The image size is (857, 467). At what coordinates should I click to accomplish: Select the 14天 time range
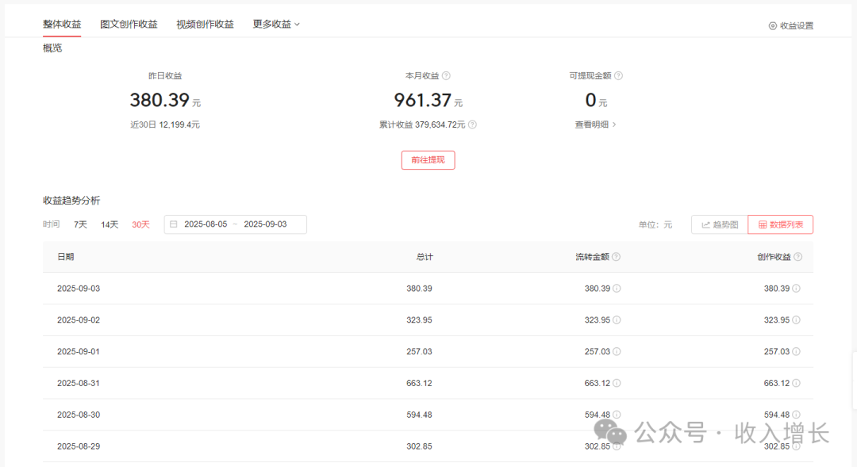[110, 224]
